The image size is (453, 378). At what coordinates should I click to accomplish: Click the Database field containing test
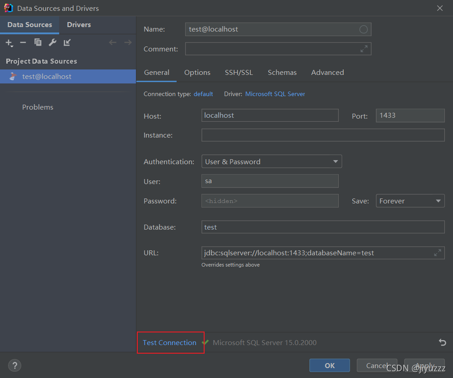coord(323,227)
